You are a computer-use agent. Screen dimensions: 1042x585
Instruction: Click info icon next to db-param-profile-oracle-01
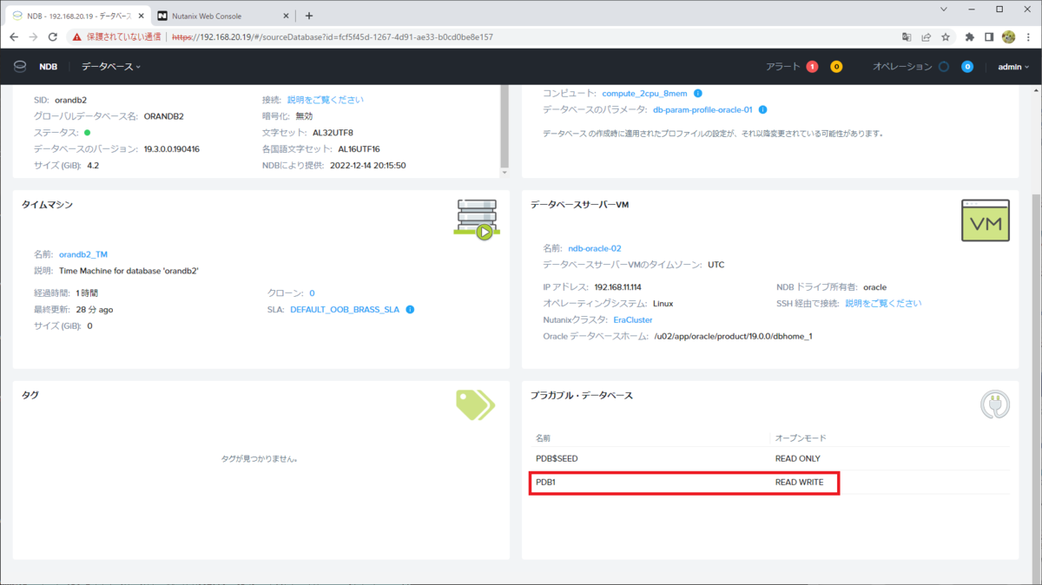[x=762, y=110]
